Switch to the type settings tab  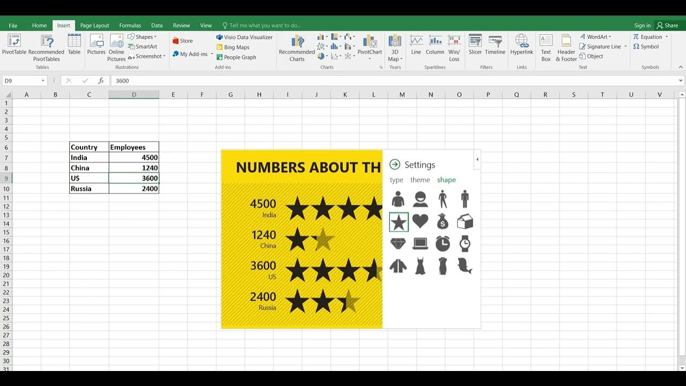[x=397, y=180]
